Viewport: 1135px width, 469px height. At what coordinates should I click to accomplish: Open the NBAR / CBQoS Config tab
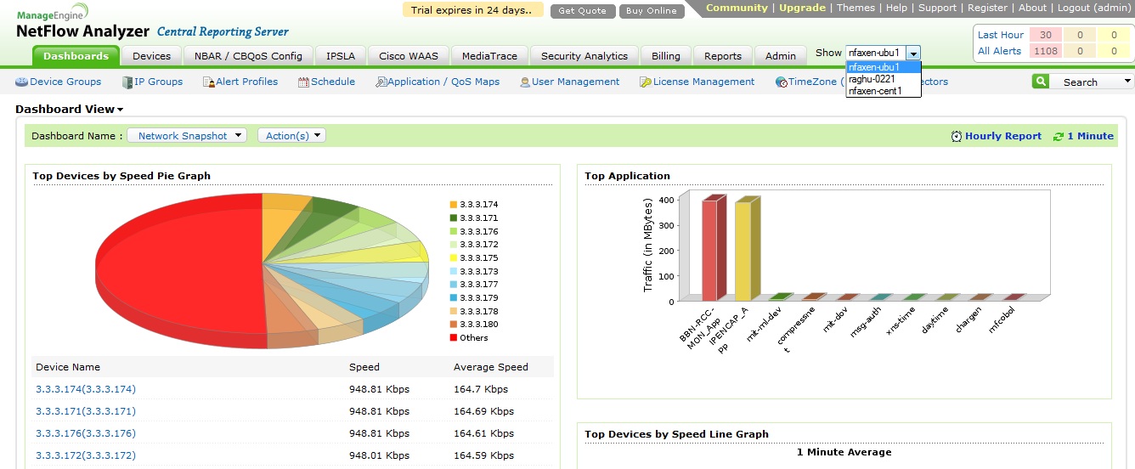click(248, 56)
